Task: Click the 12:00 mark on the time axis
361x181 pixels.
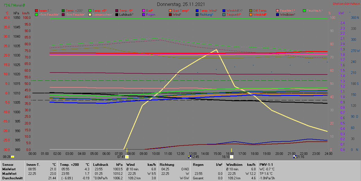Action: [180, 154]
